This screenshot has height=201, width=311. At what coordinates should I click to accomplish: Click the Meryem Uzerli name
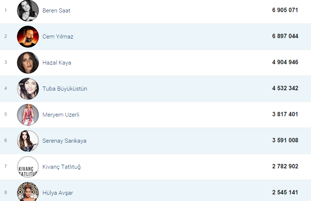tap(61, 115)
